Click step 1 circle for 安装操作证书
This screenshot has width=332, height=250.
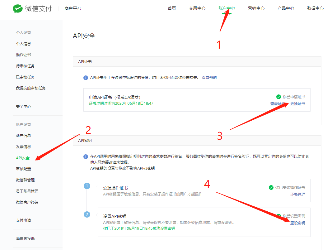87,186
